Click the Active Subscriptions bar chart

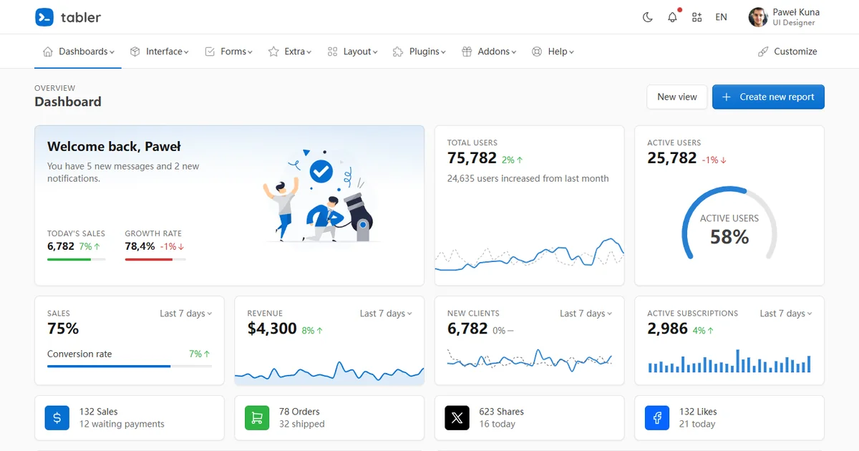coord(729,362)
